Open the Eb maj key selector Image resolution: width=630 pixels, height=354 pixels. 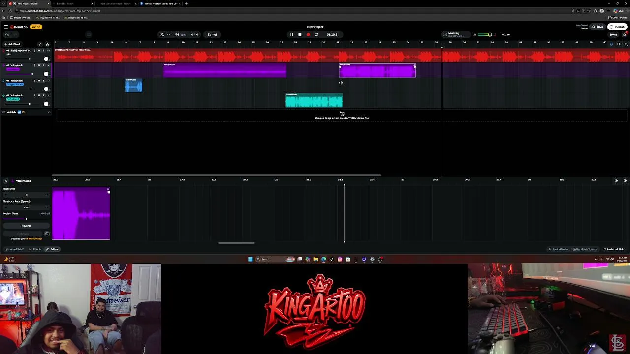point(212,35)
